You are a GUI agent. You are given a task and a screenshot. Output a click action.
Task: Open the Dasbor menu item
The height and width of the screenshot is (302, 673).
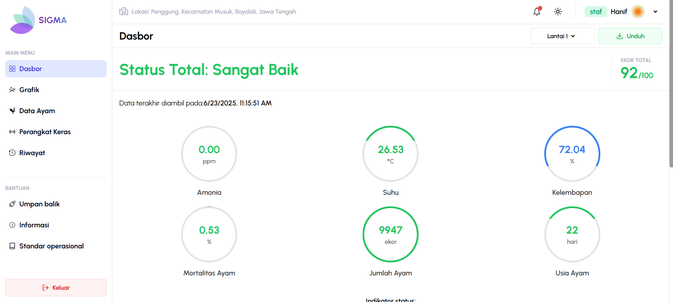pyautogui.click(x=56, y=69)
